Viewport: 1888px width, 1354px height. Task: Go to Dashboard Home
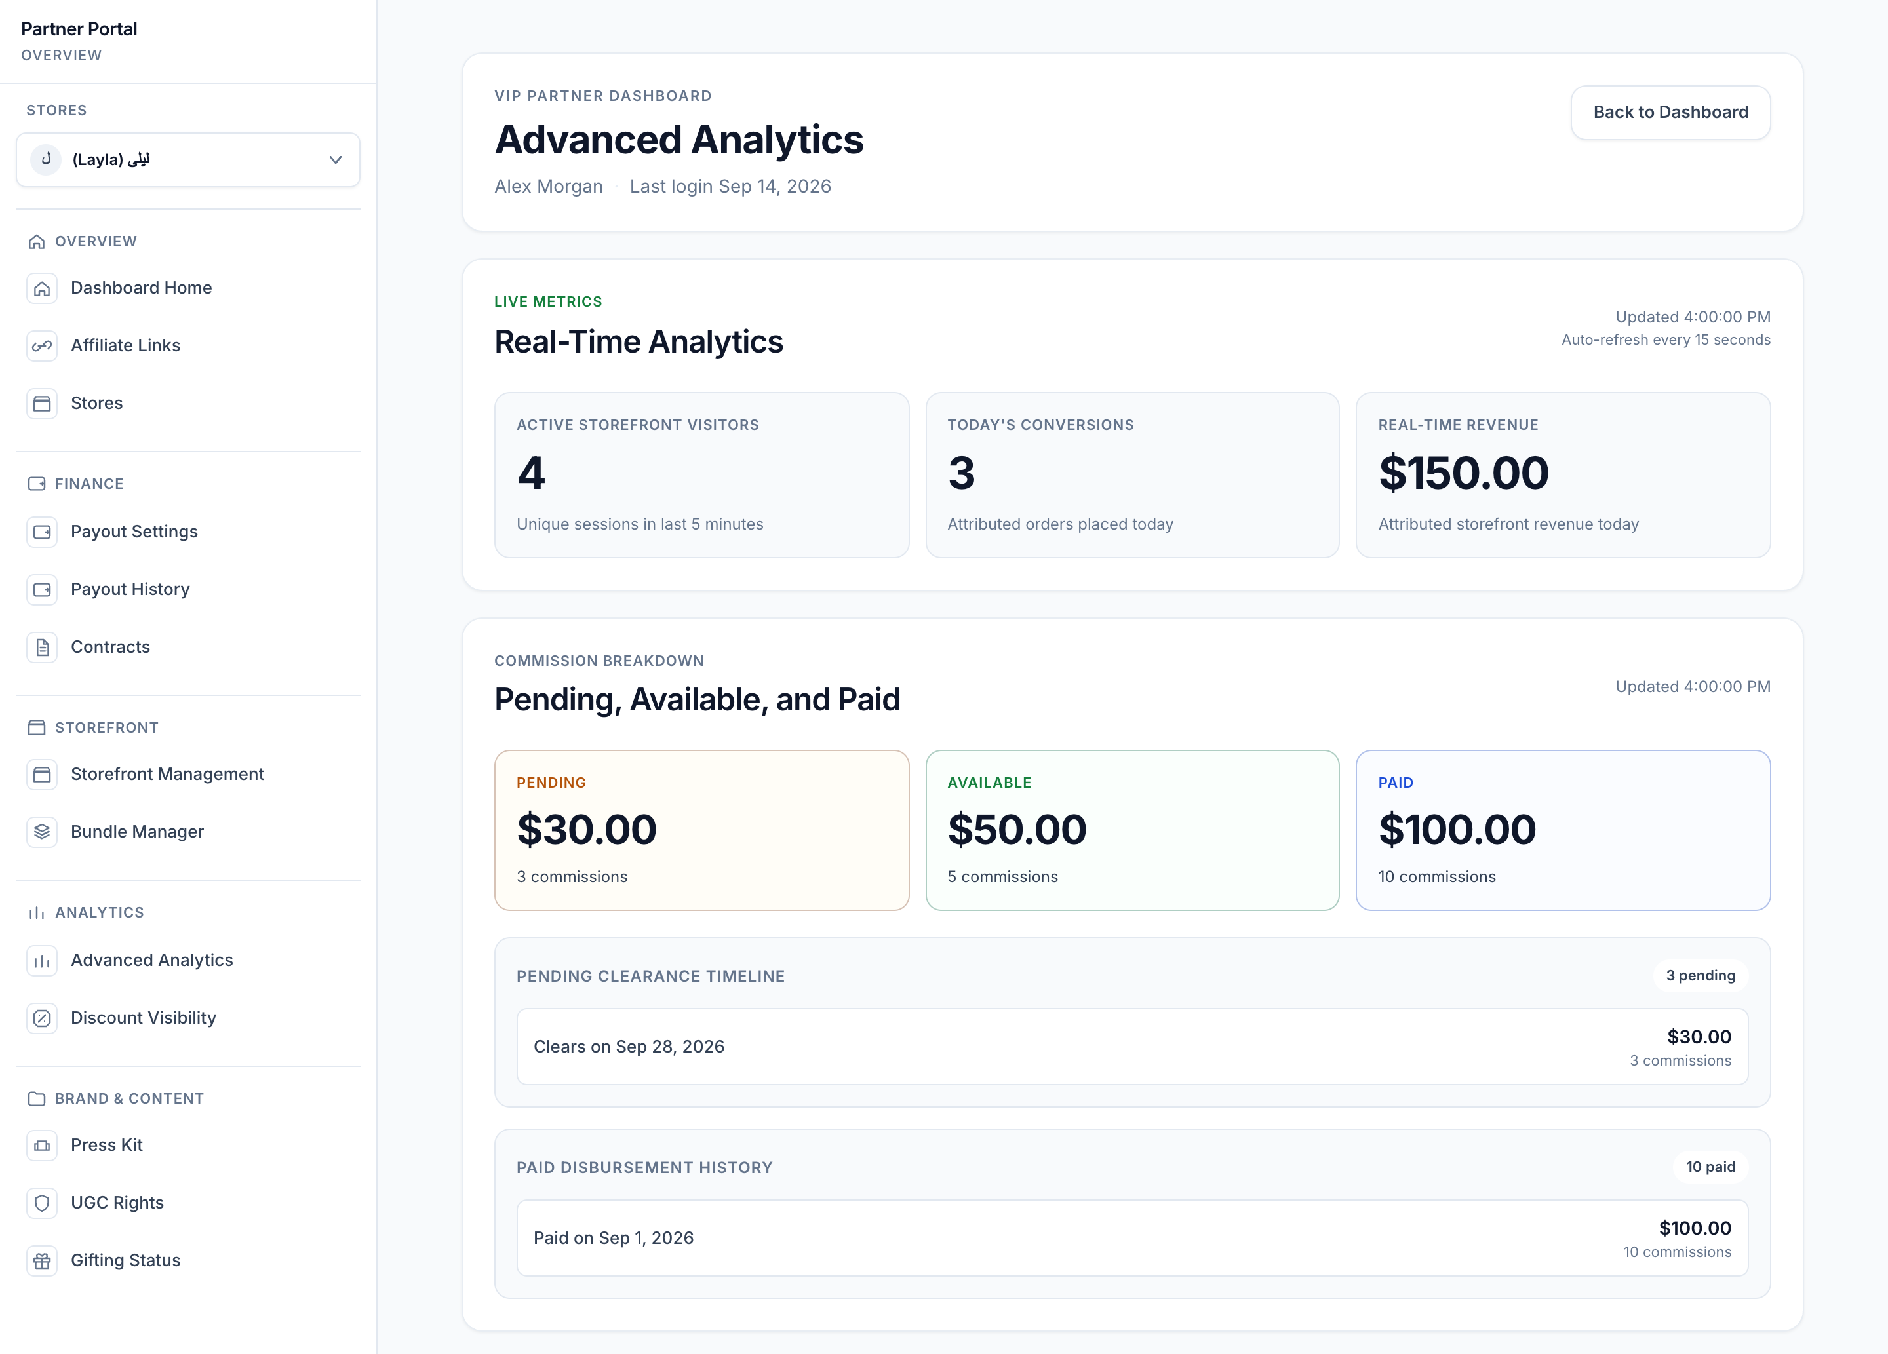click(x=188, y=288)
